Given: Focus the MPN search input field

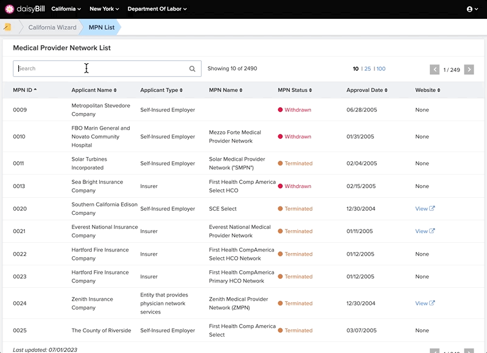Looking at the screenshot, I should (107, 69).
